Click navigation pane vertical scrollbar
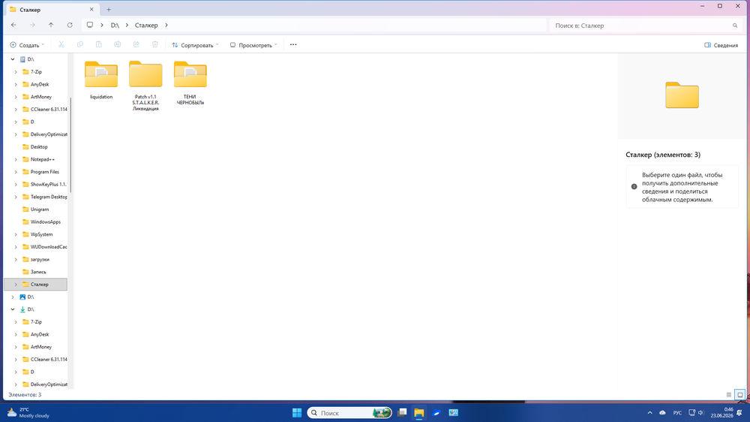This screenshot has height=422, width=750. pyautogui.click(x=70, y=145)
